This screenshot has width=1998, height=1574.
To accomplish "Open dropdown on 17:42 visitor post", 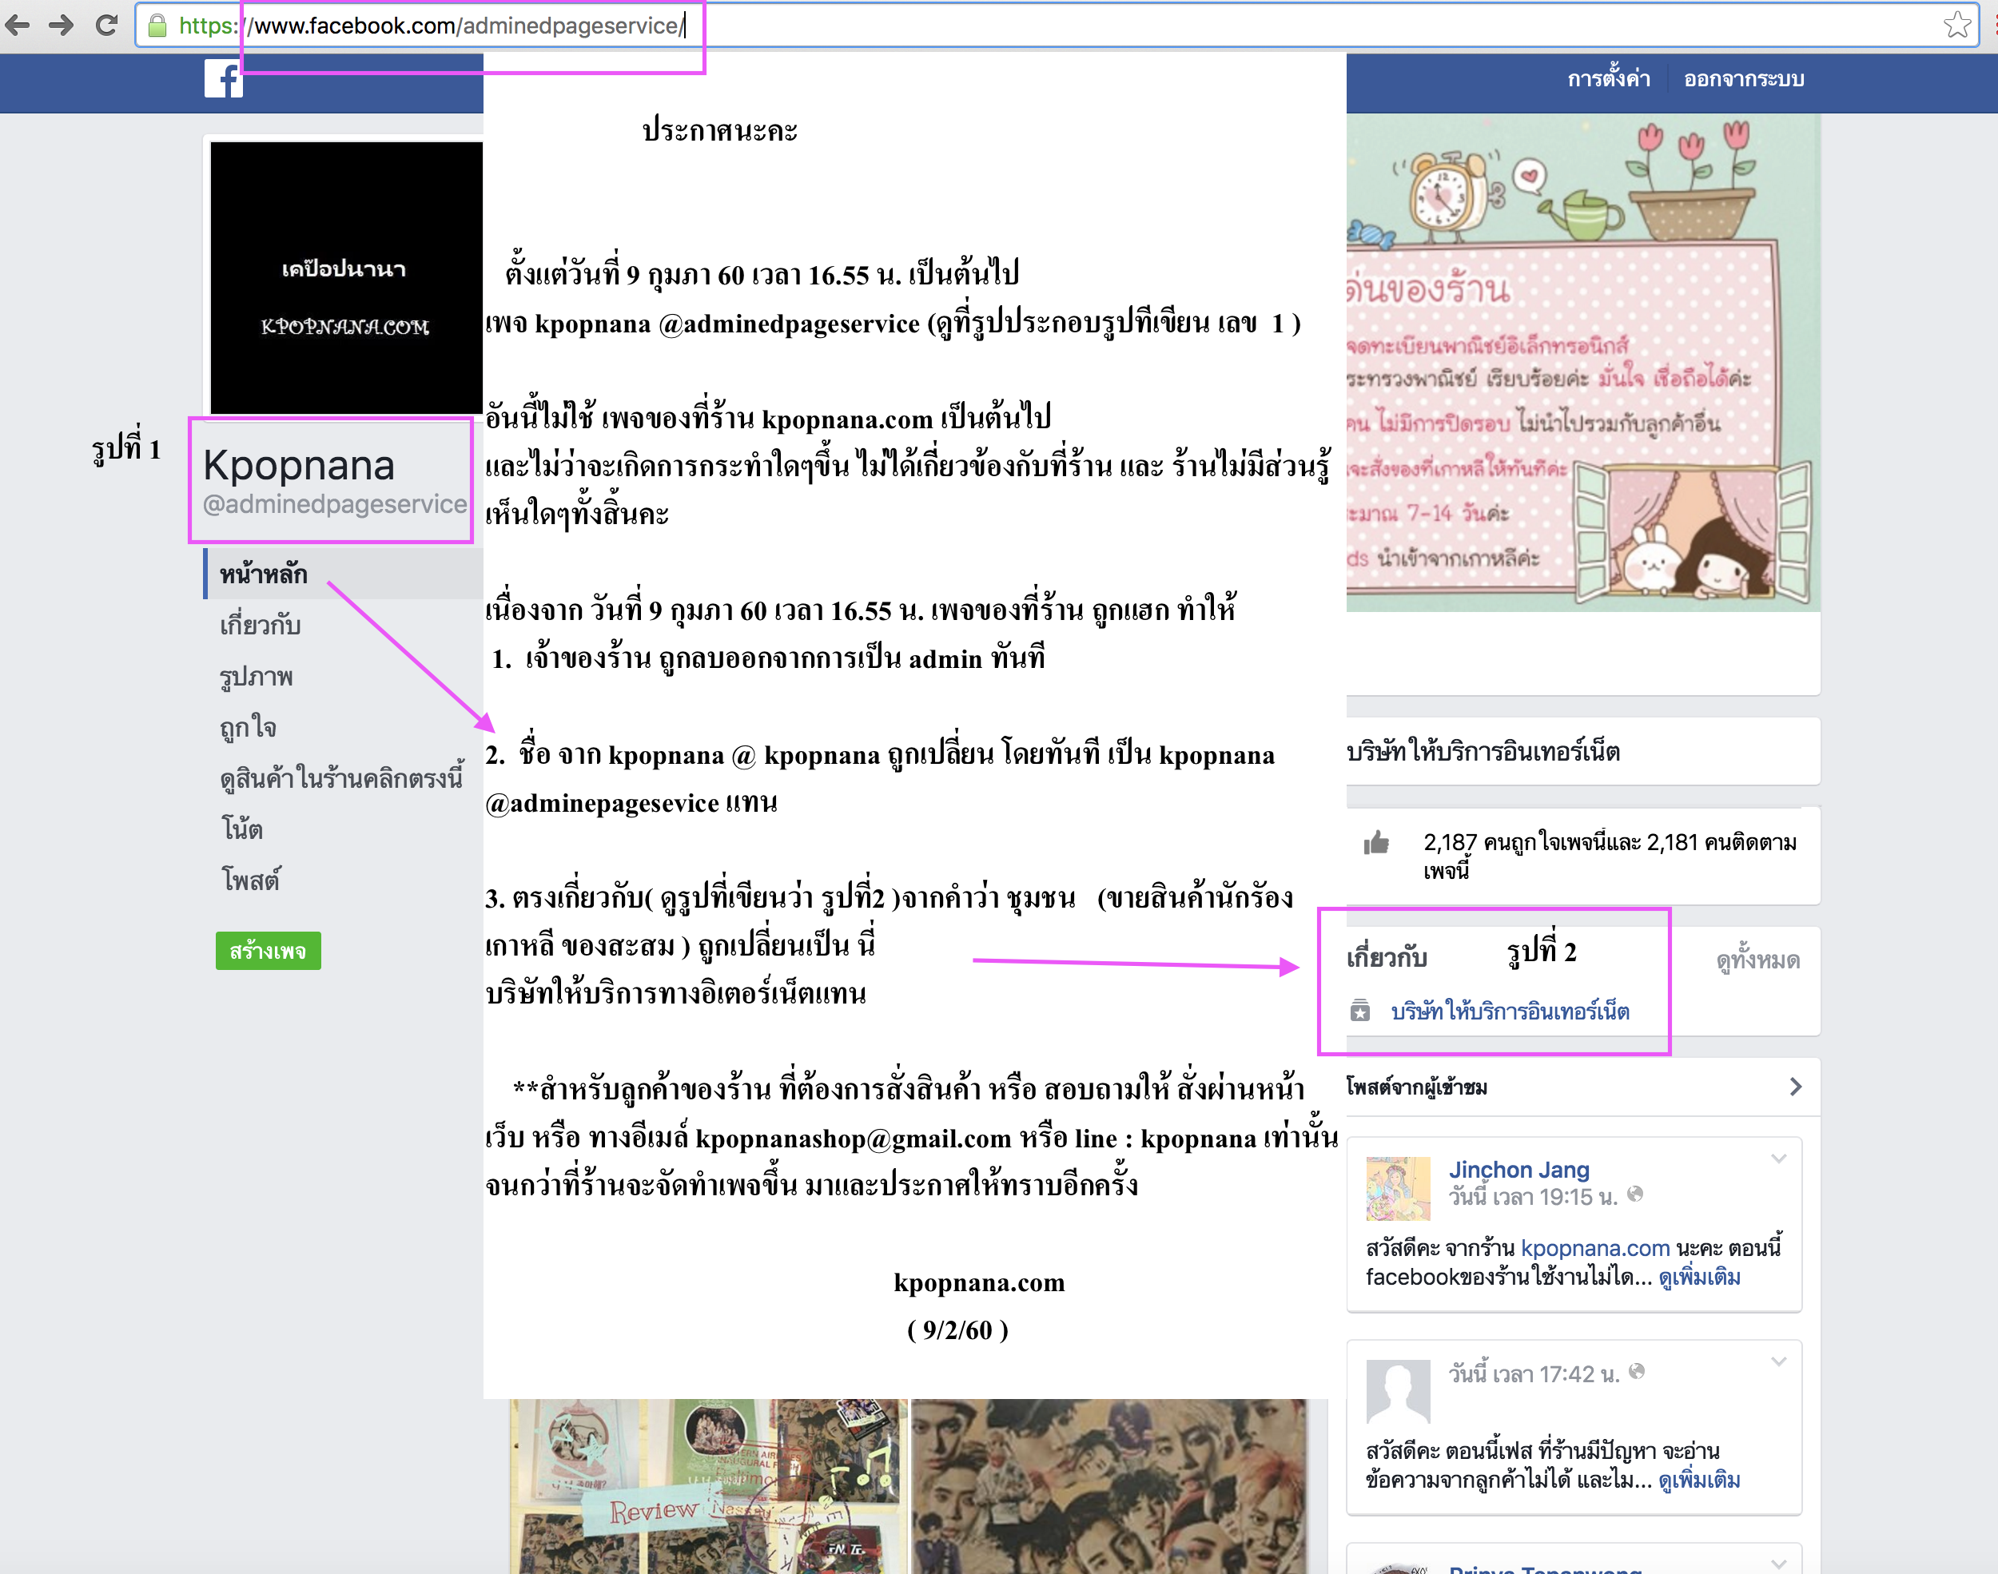I will tap(1779, 1362).
